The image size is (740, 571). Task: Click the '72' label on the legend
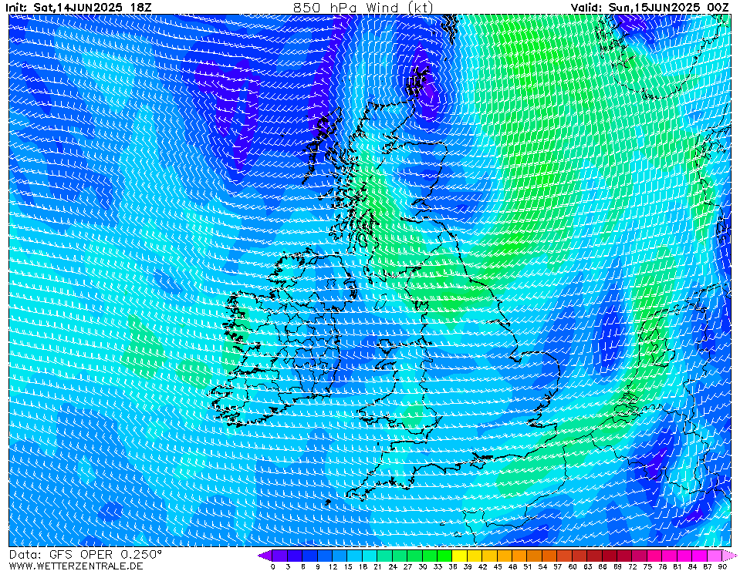[633, 566]
